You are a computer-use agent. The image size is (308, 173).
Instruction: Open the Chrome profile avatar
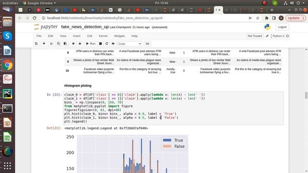click(x=281, y=18)
